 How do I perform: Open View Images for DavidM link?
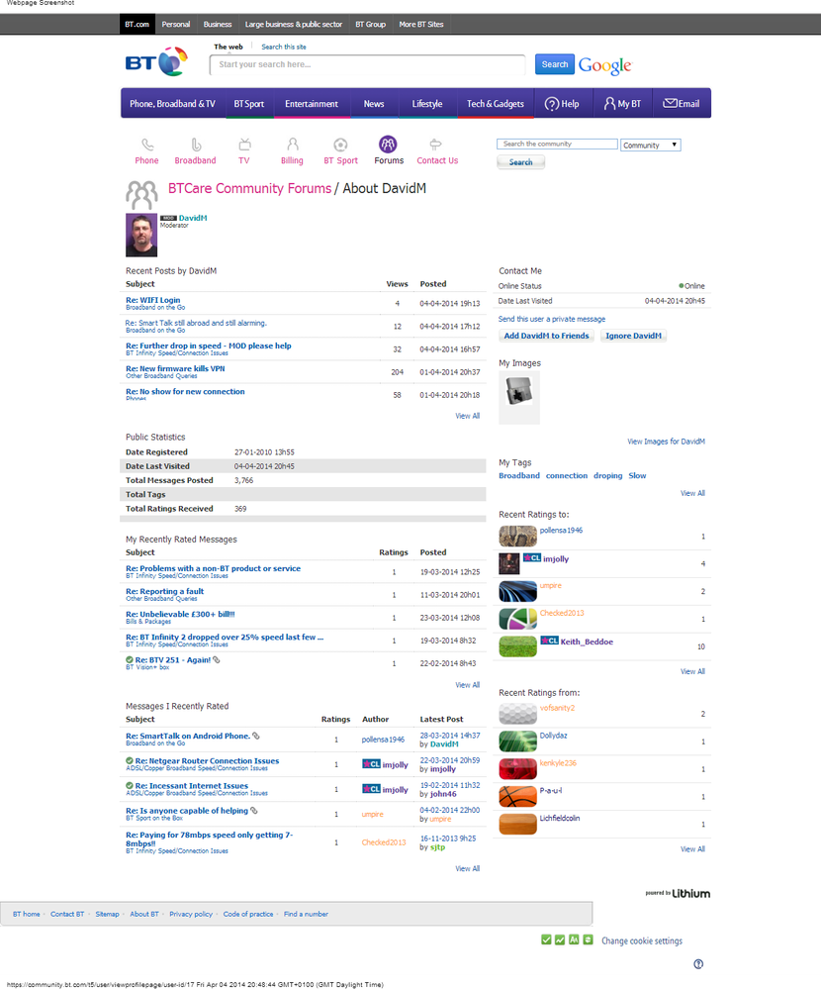(666, 442)
